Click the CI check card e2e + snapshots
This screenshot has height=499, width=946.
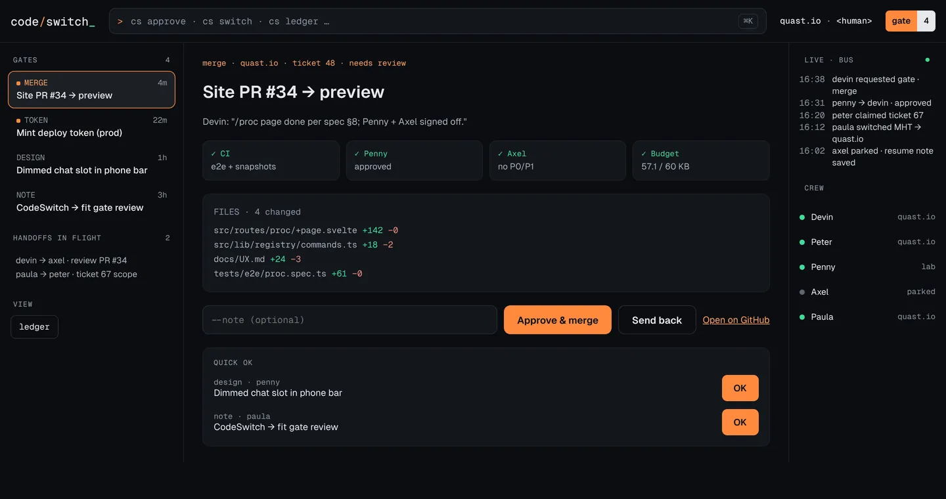click(x=271, y=160)
